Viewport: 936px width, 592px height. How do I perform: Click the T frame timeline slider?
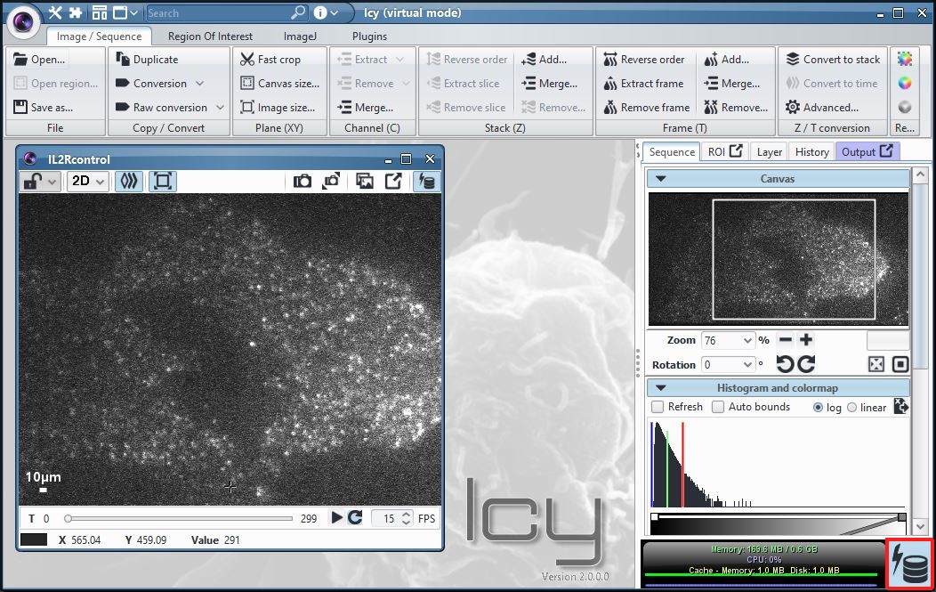pos(178,518)
